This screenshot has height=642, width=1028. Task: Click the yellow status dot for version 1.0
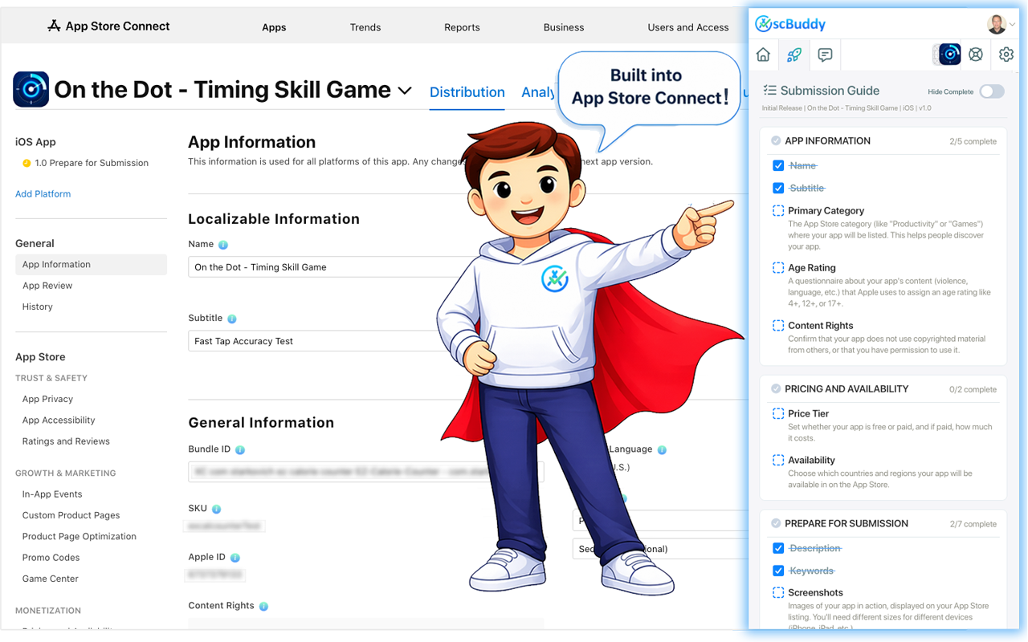pos(27,164)
